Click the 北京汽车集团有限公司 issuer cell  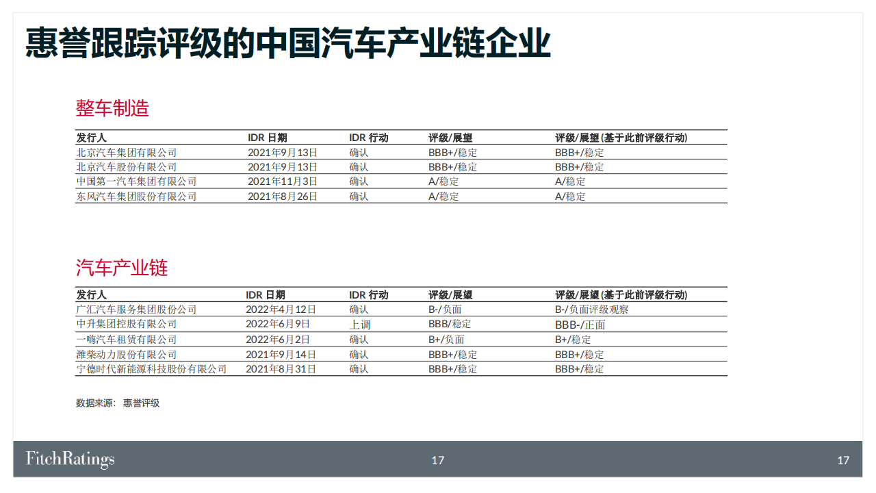coord(127,153)
